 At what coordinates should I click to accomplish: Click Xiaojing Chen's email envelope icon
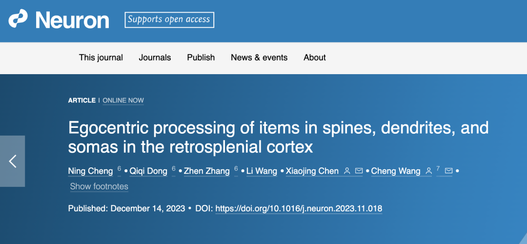(359, 171)
